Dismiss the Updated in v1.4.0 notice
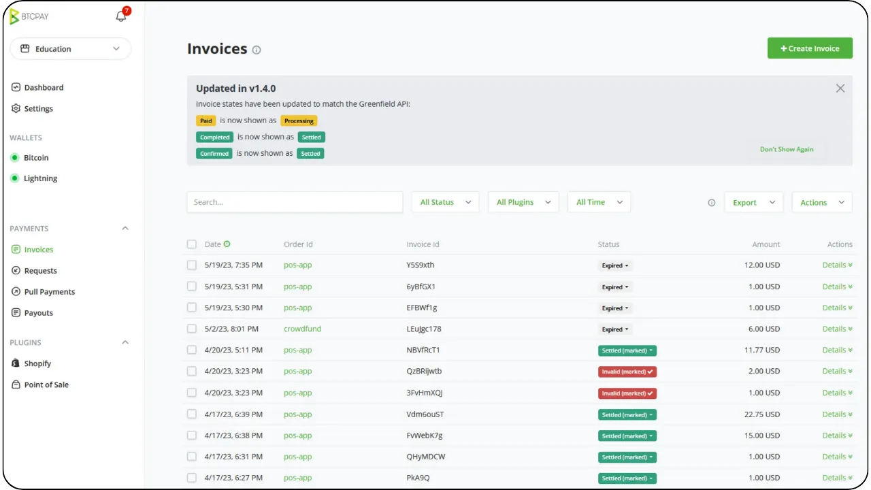The width and height of the screenshot is (871, 490). pos(840,88)
